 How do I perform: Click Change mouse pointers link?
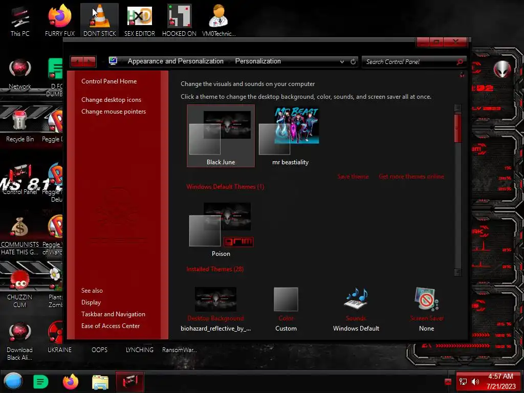[x=114, y=111]
